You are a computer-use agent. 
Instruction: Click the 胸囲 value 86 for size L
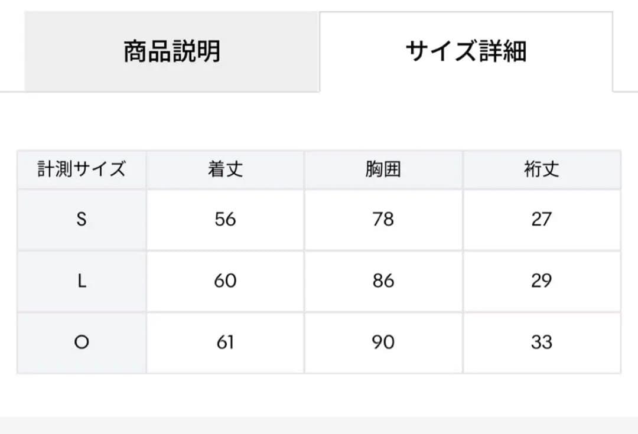[383, 281]
